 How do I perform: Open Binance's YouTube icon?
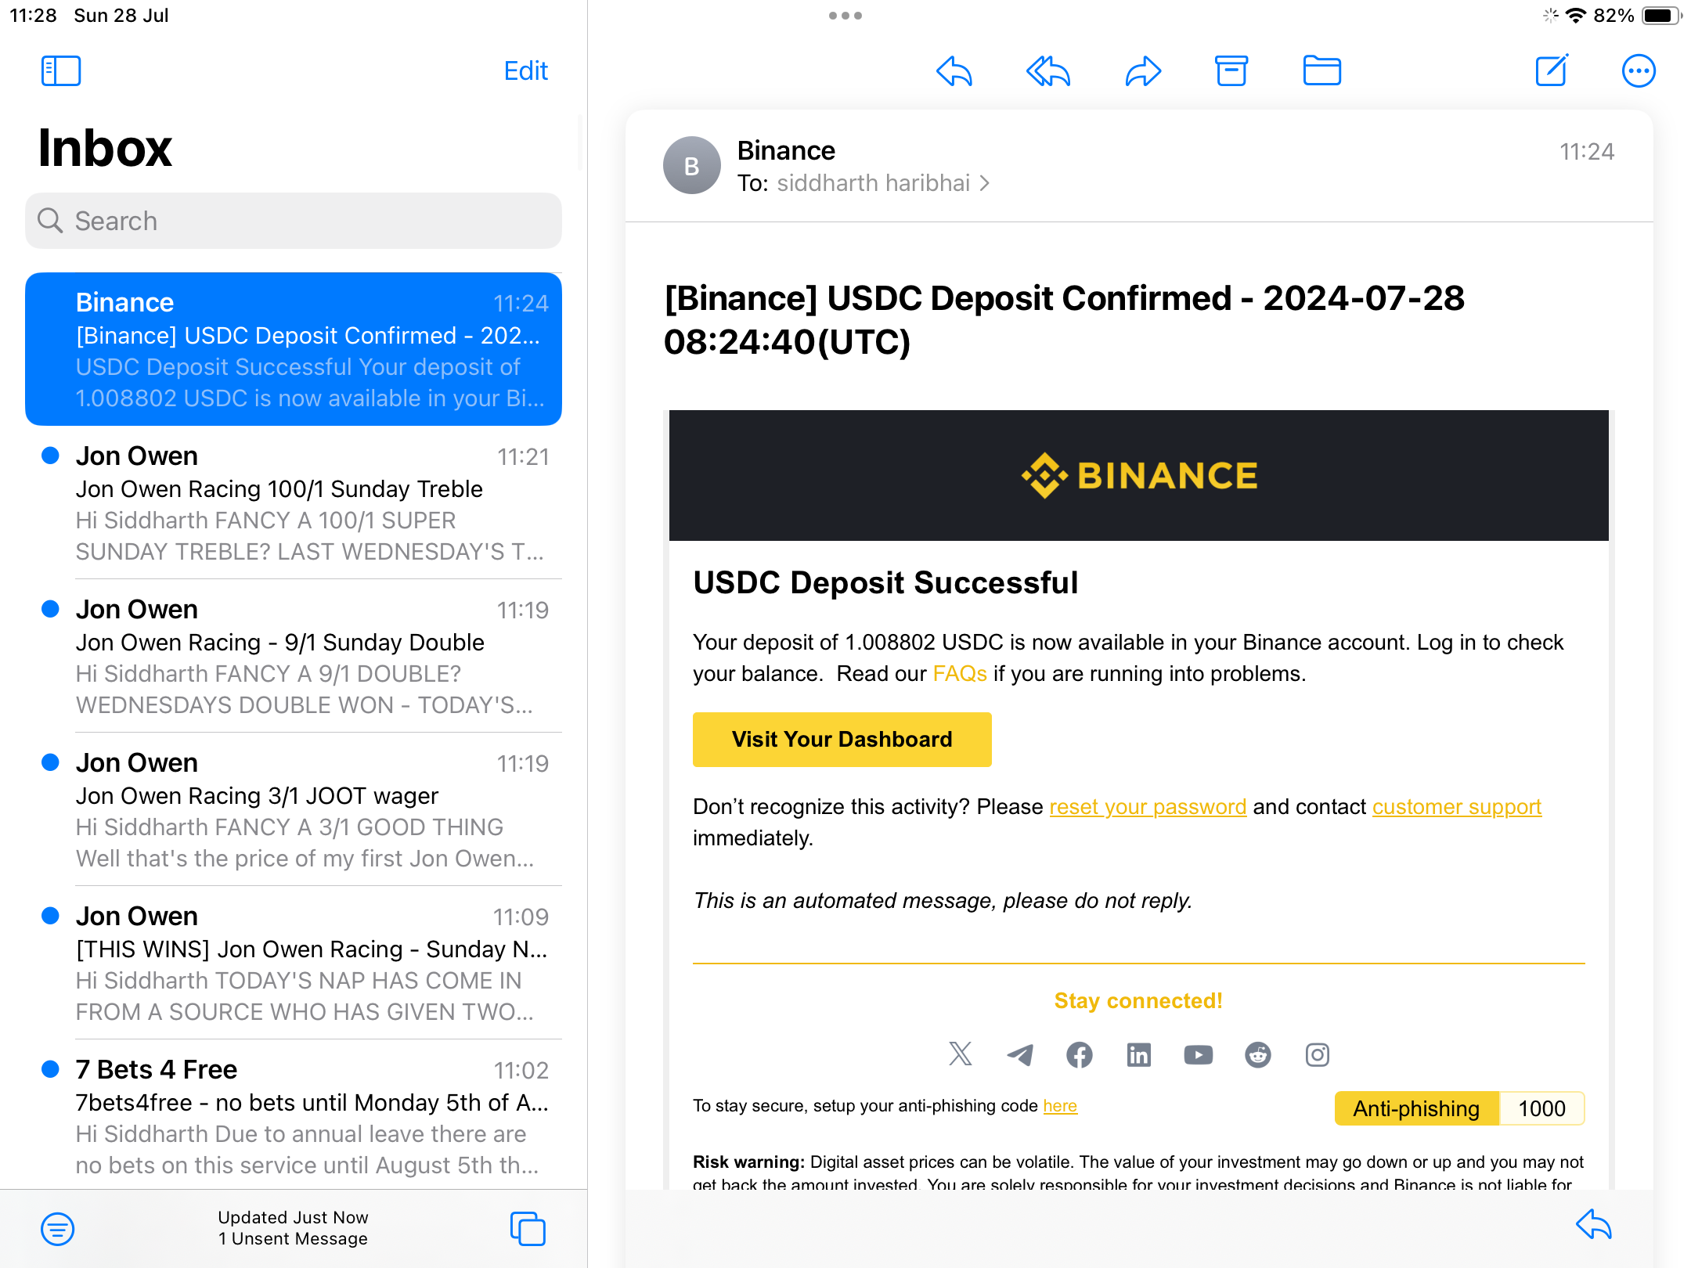pyautogui.click(x=1199, y=1054)
